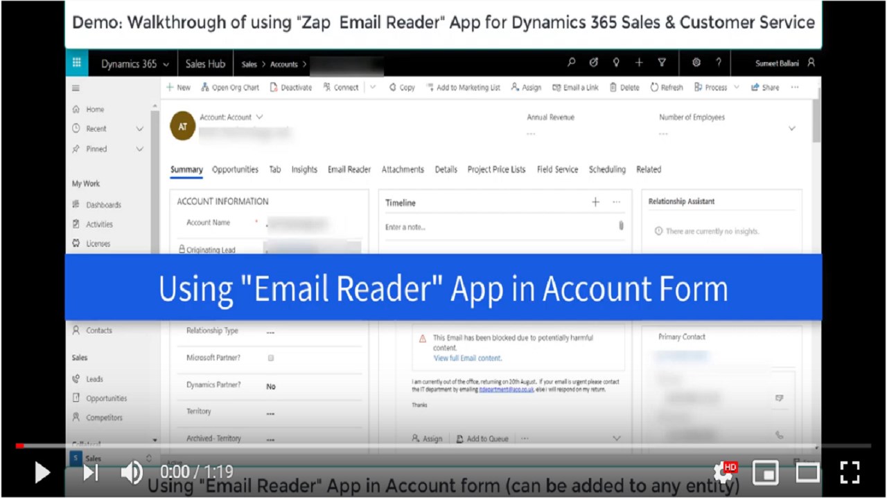
Task: Select Email Reader tab
Action: click(349, 169)
